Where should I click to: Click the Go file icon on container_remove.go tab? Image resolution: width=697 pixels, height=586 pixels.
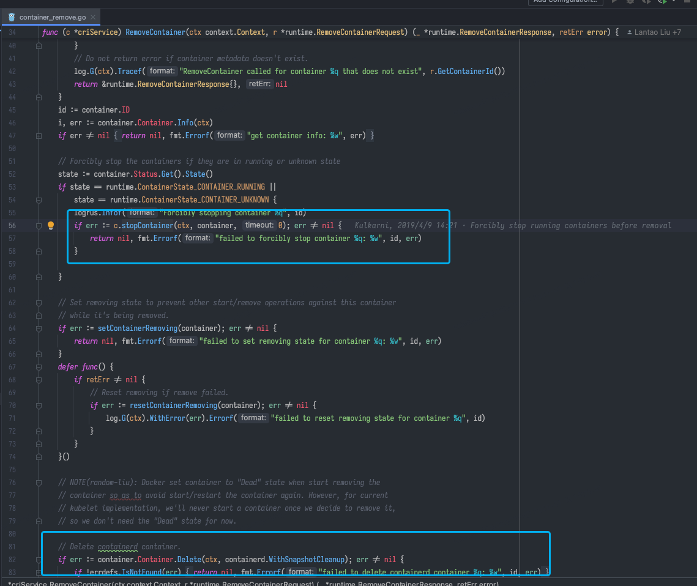(12, 17)
